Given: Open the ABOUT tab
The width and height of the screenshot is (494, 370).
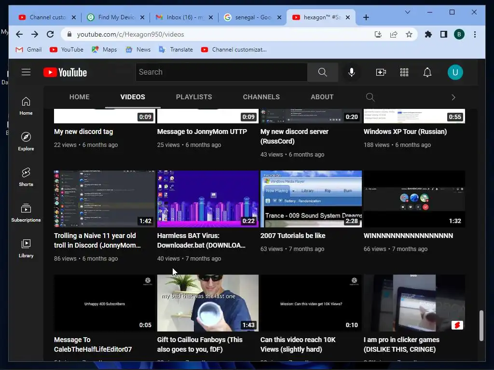Looking at the screenshot, I should 322,97.
